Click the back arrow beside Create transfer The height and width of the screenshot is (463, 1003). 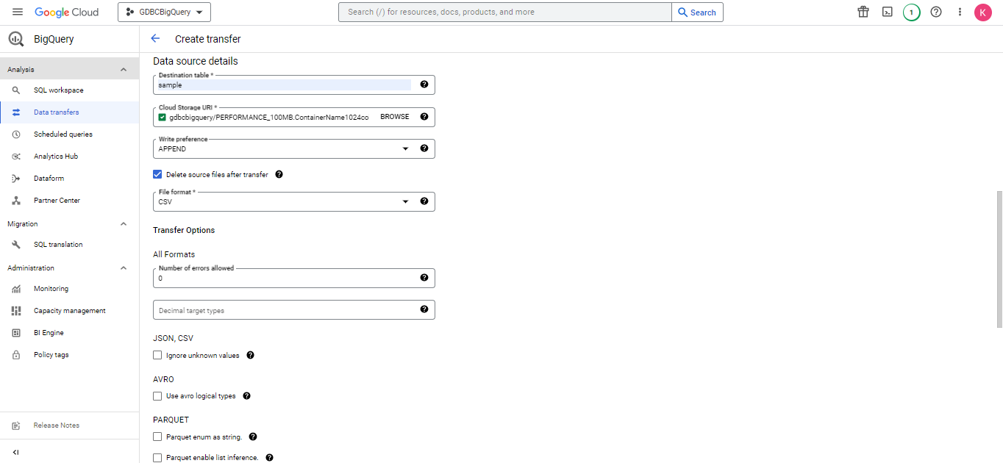click(x=155, y=39)
